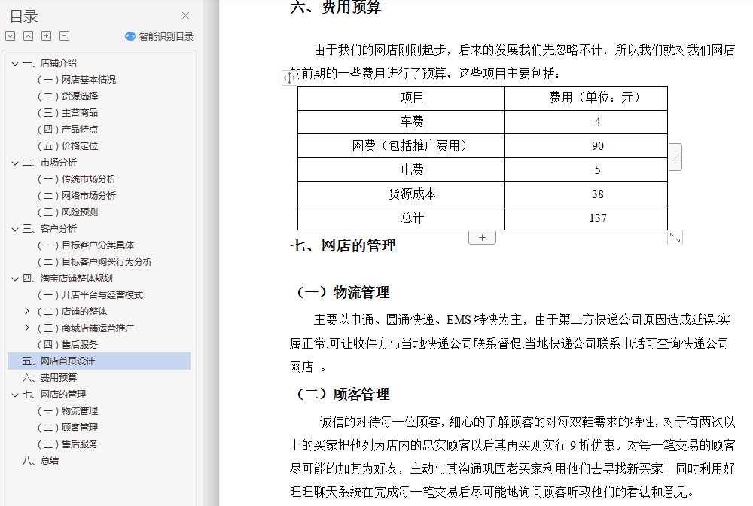Image resolution: width=753 pixels, height=506 pixels.
Task: Click the plus icon to add outline level
Action: click(x=46, y=36)
